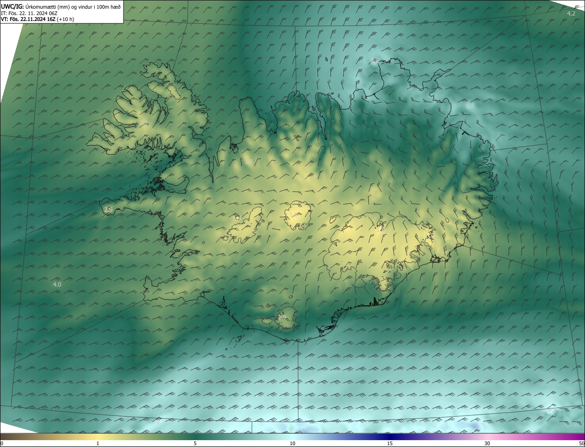This screenshot has width=585, height=447.
Task: Click the 2.9 value label on the southern glacier
Action: (282, 317)
